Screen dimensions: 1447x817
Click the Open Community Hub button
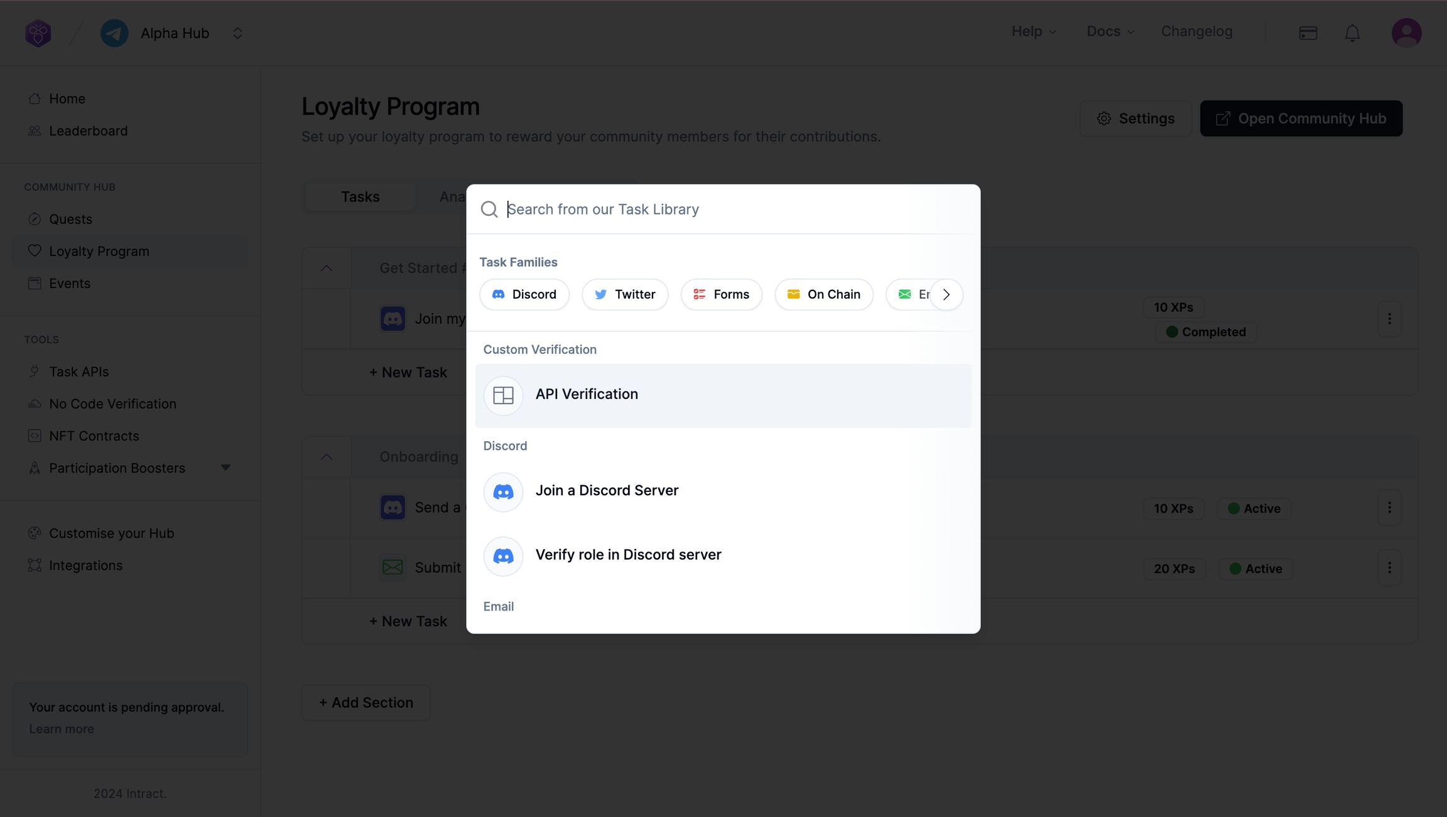pyautogui.click(x=1301, y=118)
